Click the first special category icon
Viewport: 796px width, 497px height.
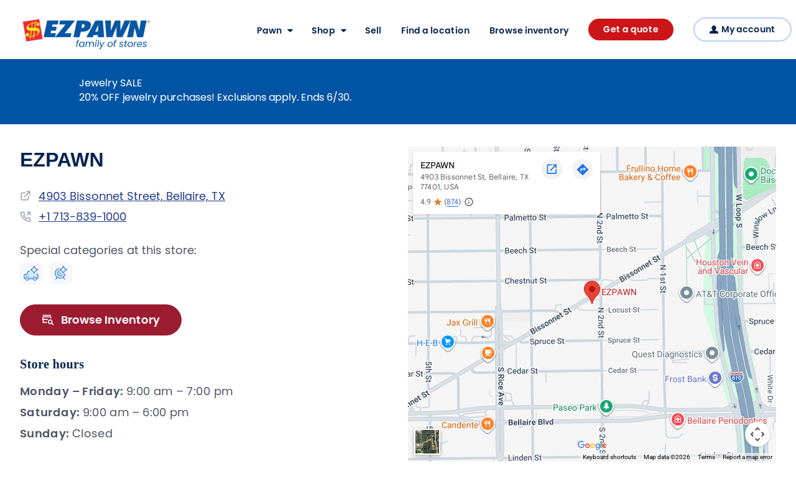[31, 273]
